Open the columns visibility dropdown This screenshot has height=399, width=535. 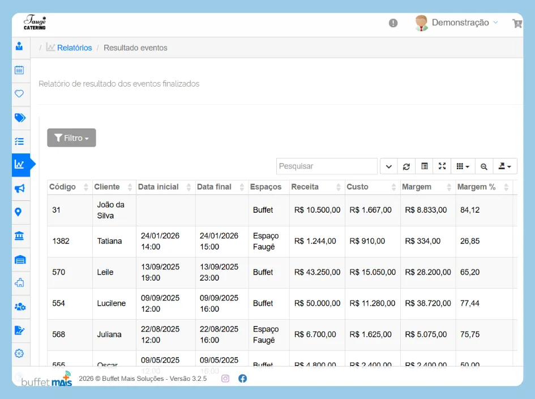(463, 166)
